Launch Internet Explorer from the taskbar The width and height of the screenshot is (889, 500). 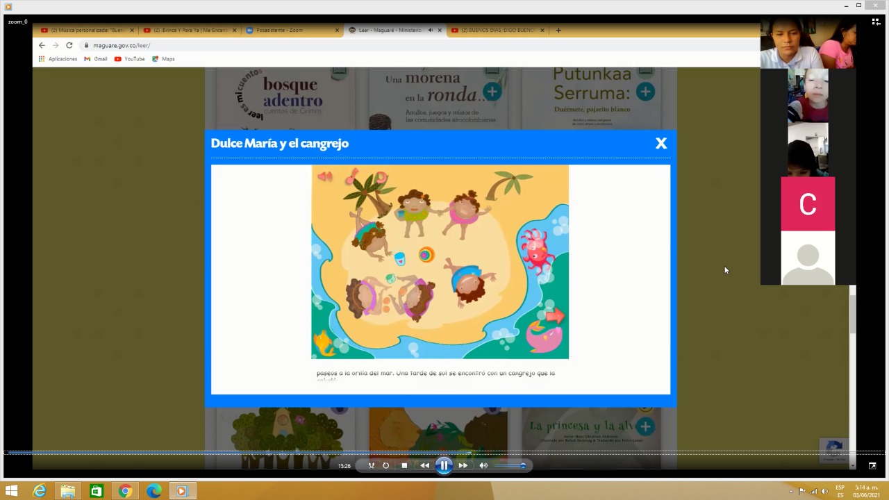pos(40,491)
